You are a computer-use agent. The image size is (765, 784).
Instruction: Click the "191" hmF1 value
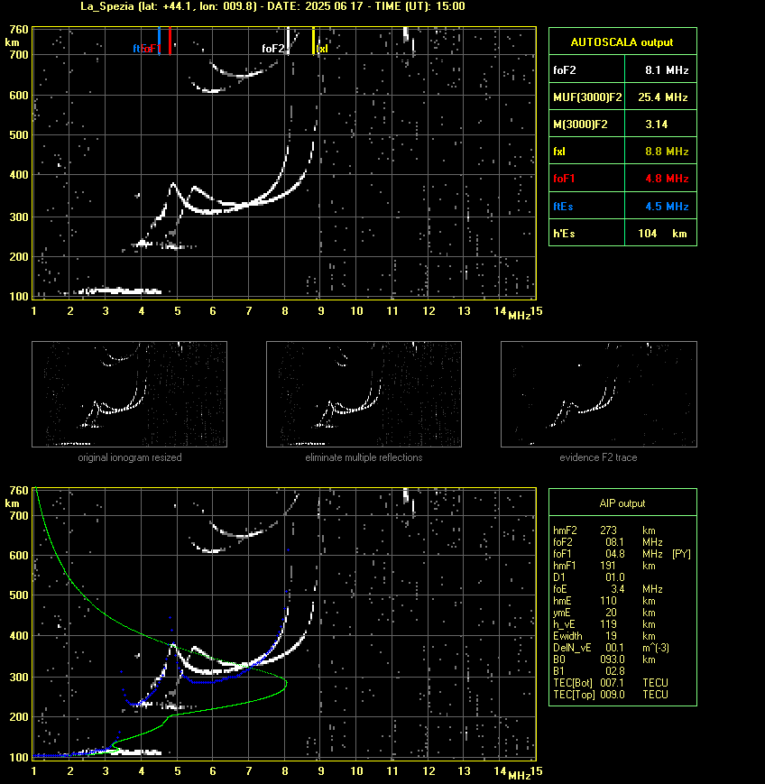point(608,566)
